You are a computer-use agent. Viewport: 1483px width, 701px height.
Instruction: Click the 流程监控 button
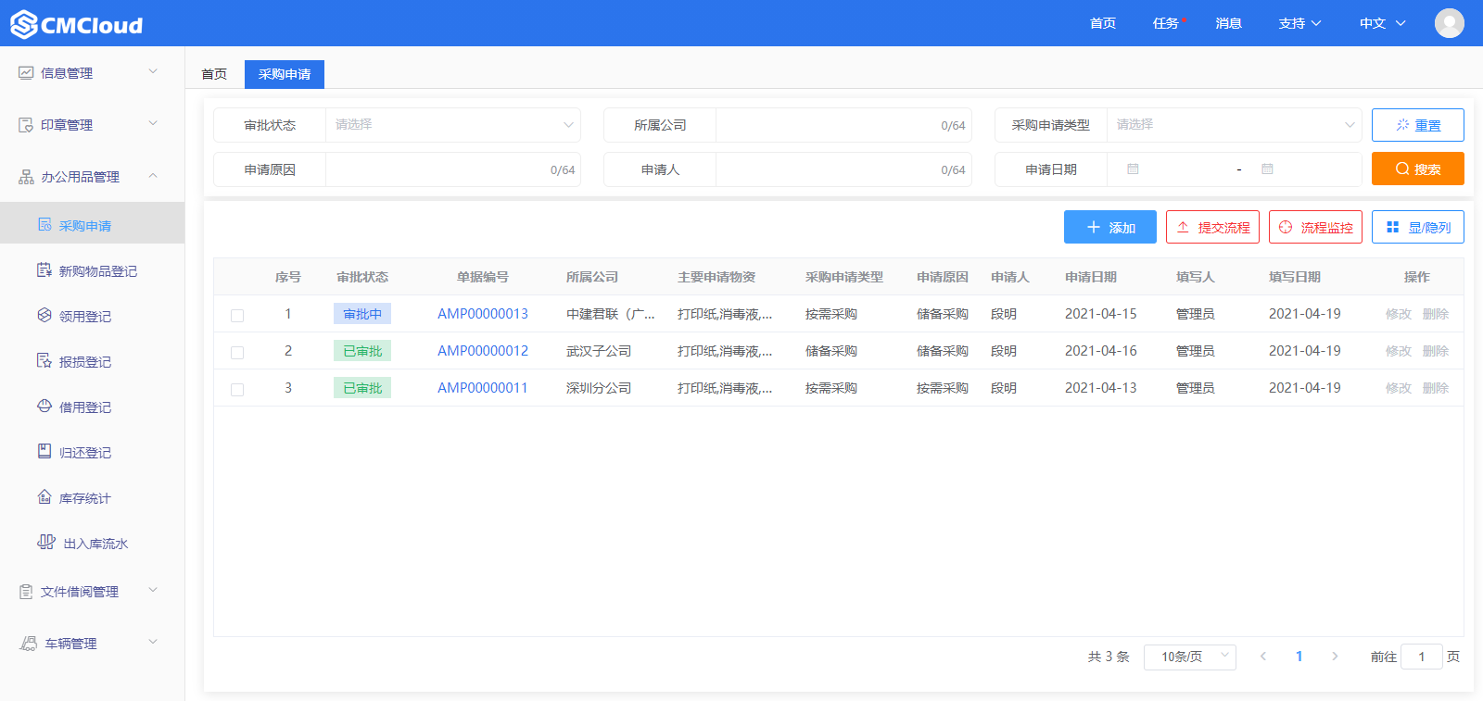(1315, 227)
